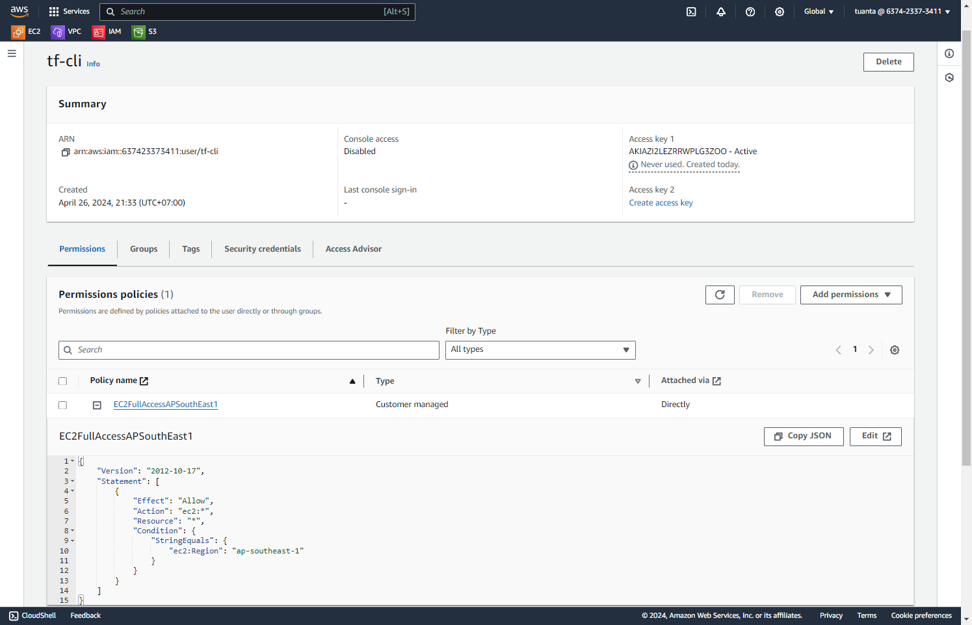The height and width of the screenshot is (625, 972).
Task: Open the EC2 service shortcut
Action: coord(26,32)
